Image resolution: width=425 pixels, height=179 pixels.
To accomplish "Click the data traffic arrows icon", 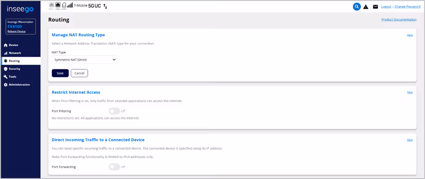I will point(105,6).
